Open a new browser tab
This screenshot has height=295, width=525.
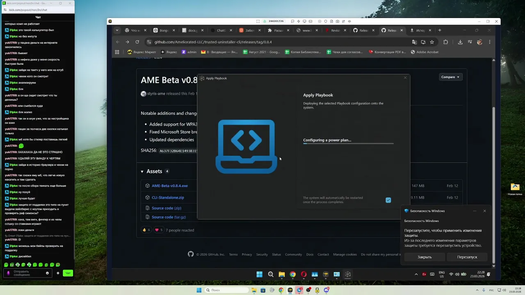(x=440, y=30)
